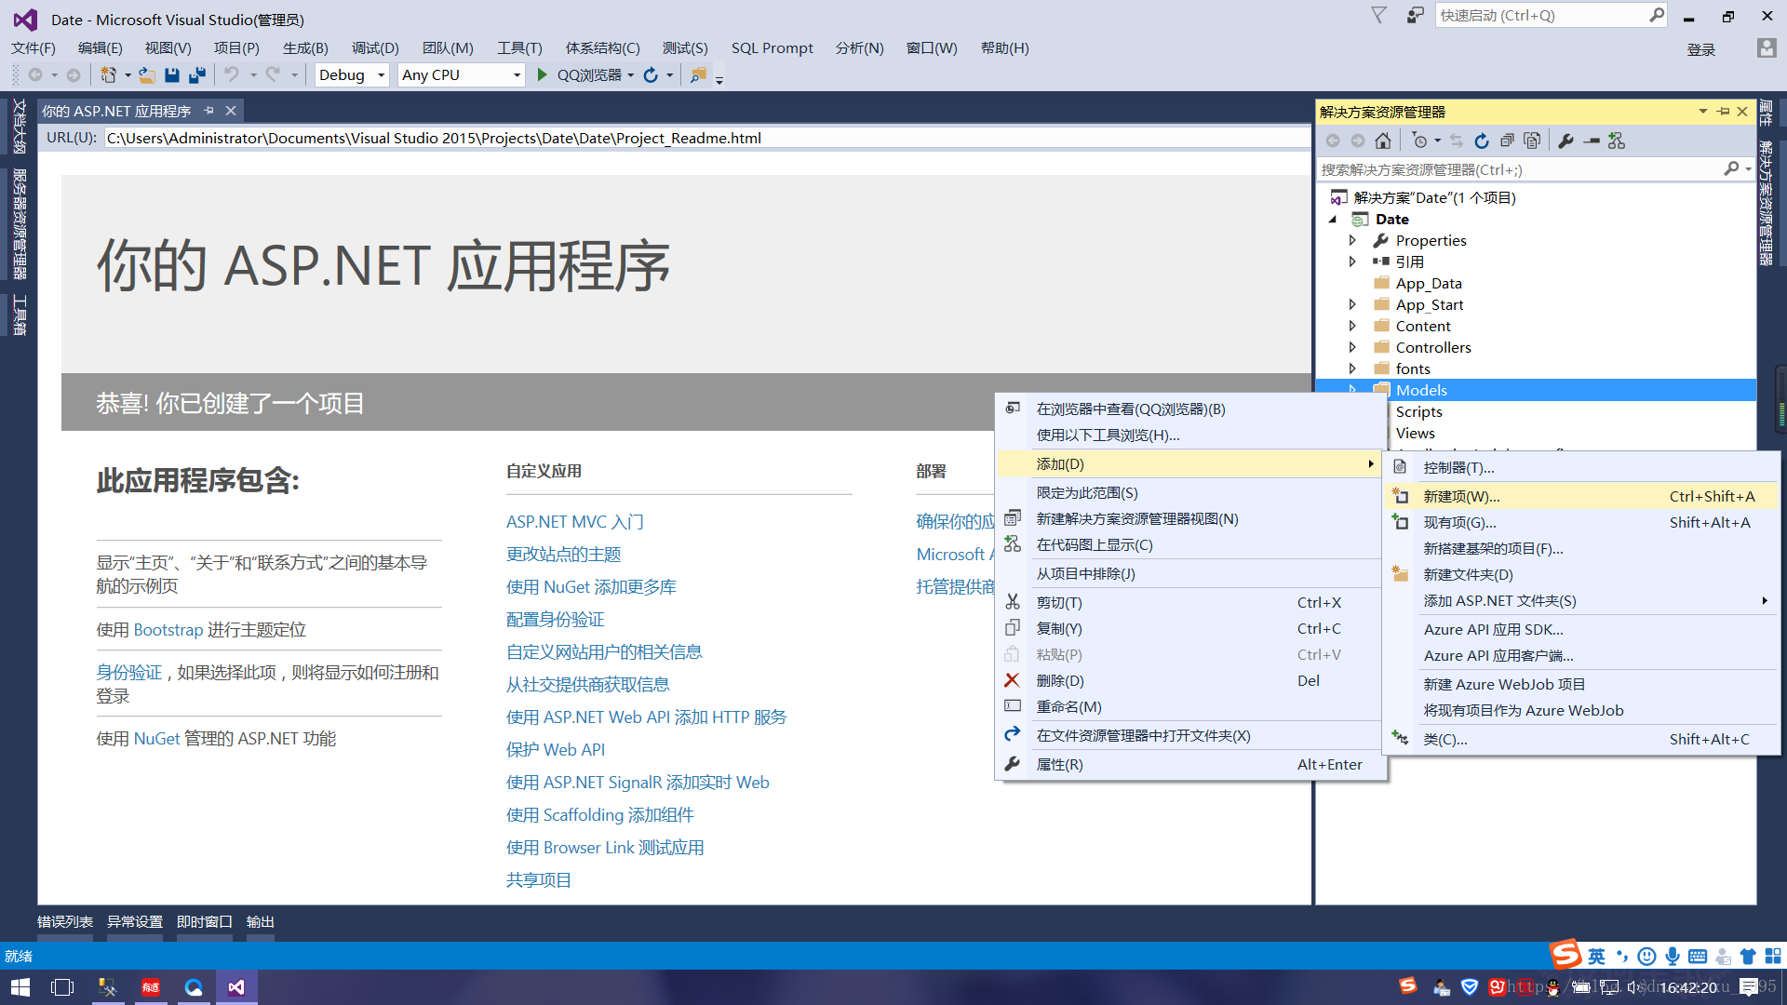The height and width of the screenshot is (1005, 1787).
Task: Toggle the pin on the ASP.NET document tab
Action: click(x=209, y=111)
